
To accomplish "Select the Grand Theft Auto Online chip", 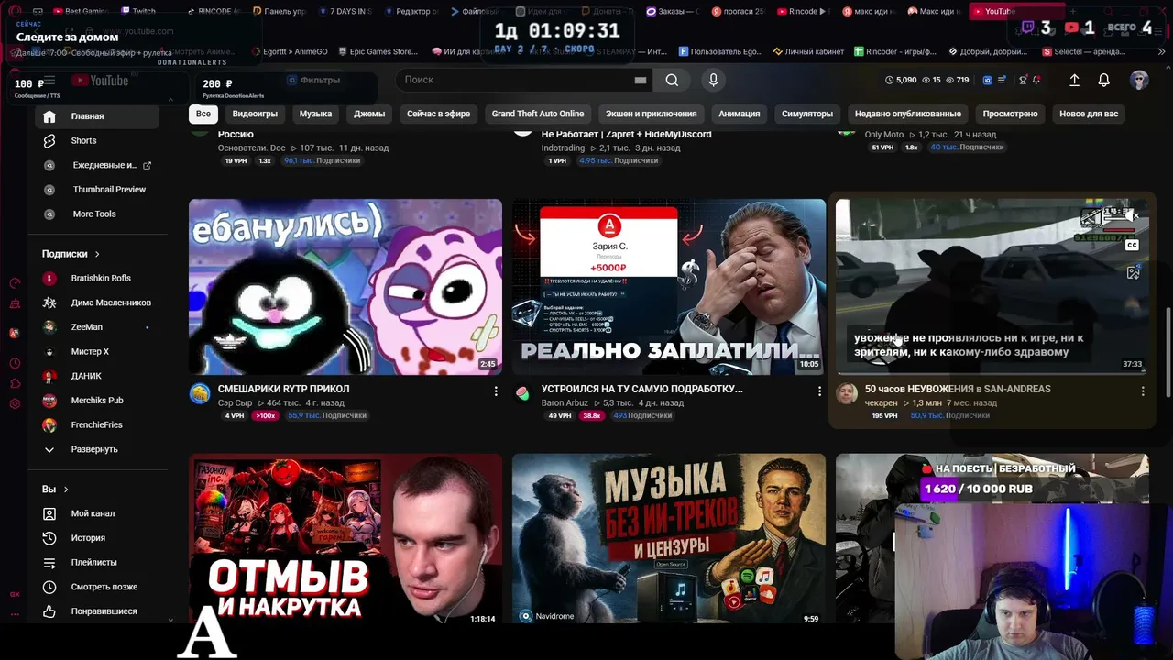I will [538, 114].
